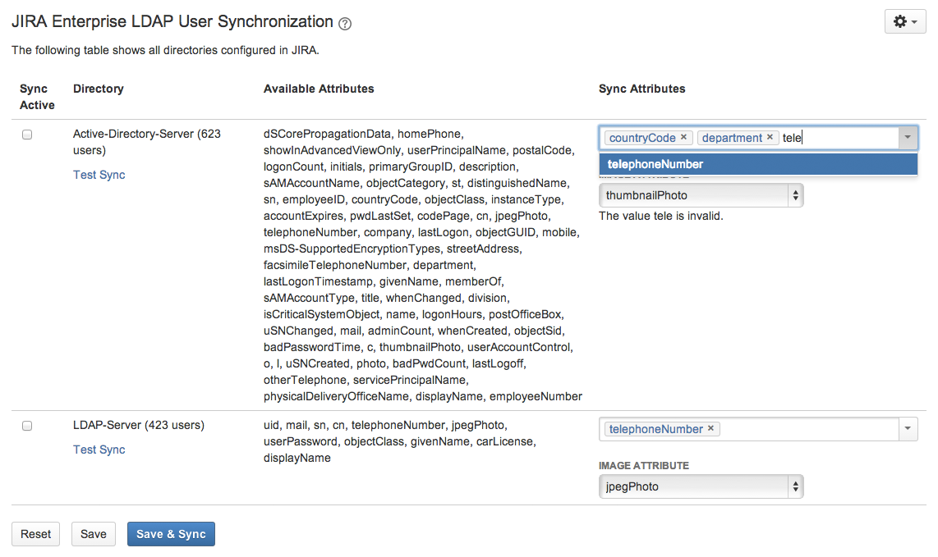This screenshot has width=938, height=557.
Task: Click the department tag label
Action: coord(732,138)
